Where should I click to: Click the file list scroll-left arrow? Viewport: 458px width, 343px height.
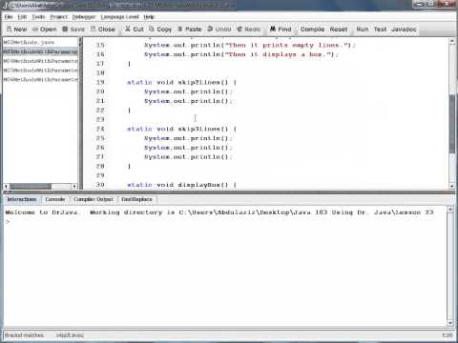[6, 186]
